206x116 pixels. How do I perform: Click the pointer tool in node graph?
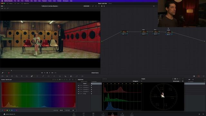pos(102,6)
